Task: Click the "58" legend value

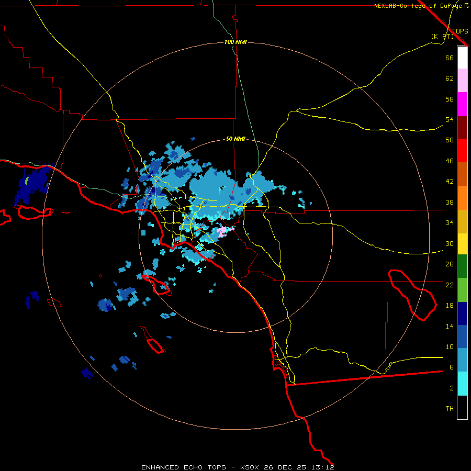Action: pyautogui.click(x=450, y=99)
